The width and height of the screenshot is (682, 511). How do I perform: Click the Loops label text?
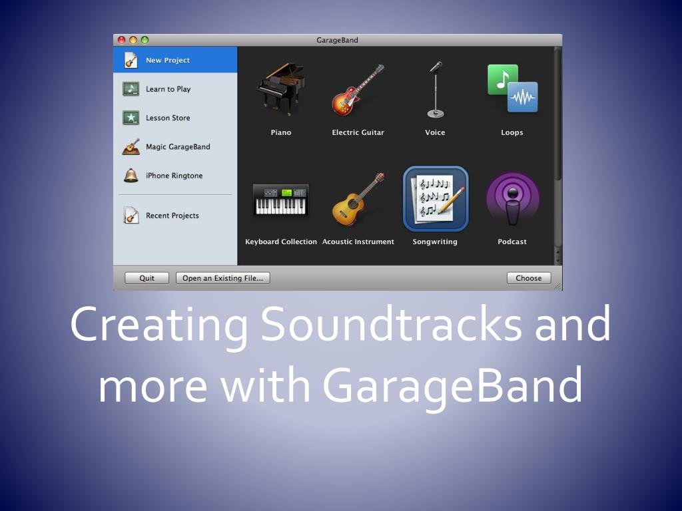pos(512,132)
